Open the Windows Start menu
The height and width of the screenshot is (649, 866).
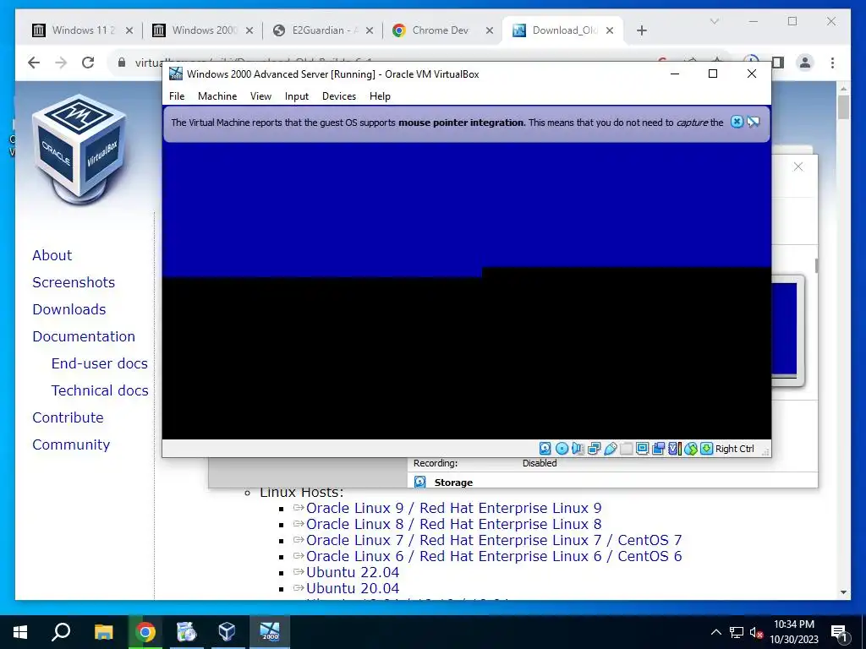pos(20,632)
